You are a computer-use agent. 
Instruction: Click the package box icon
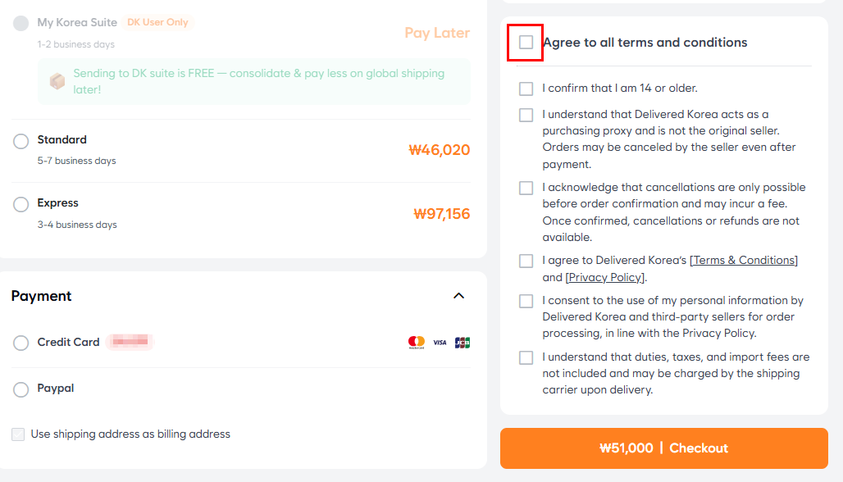coord(57,81)
